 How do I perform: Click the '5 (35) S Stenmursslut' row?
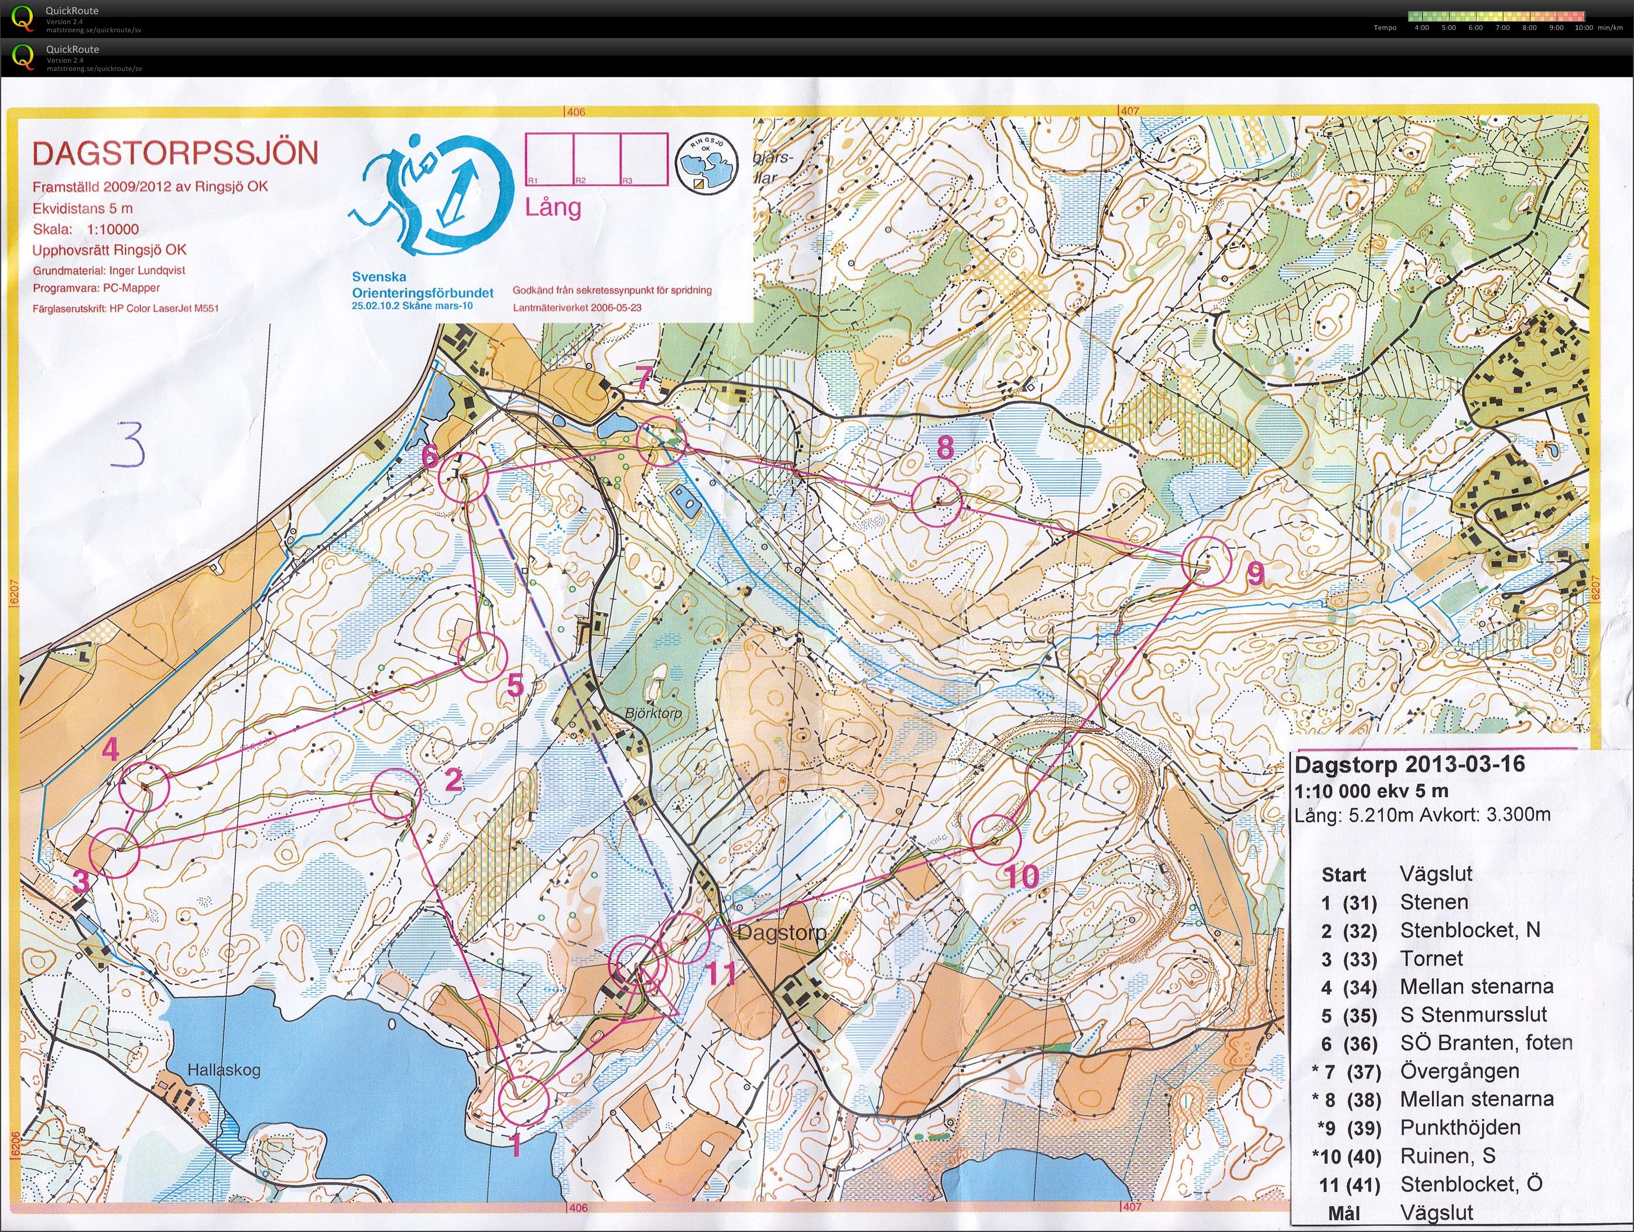(x=1434, y=1015)
